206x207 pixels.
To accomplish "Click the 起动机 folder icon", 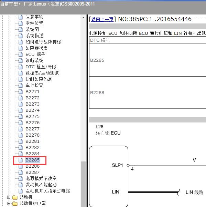I will (x=15, y=197).
